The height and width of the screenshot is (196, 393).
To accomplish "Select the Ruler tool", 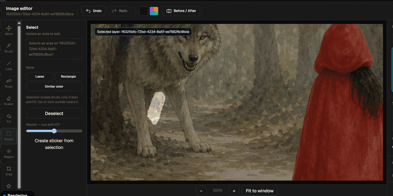I will coord(9,83).
